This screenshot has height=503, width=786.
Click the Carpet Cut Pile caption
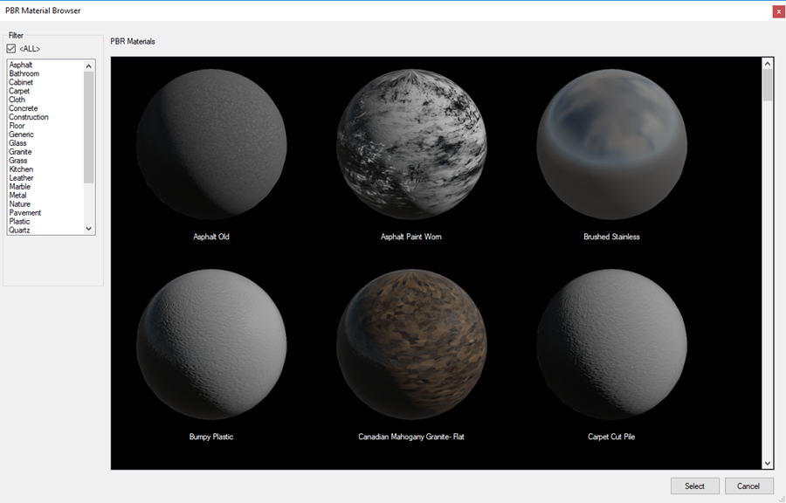611,437
